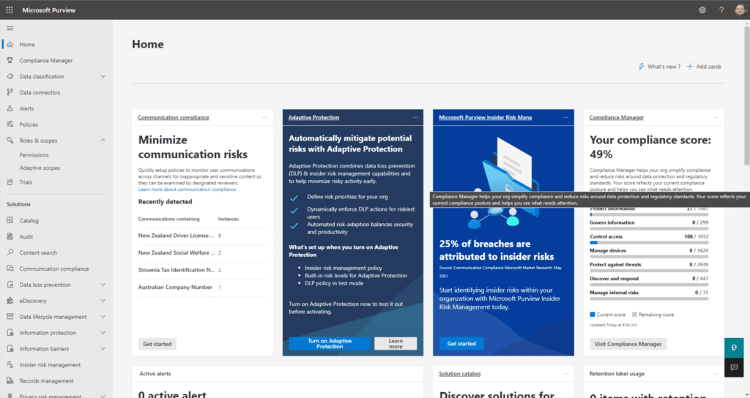The image size is (750, 398).
Task: Expand eDiscovery chevron
Action: 103,301
